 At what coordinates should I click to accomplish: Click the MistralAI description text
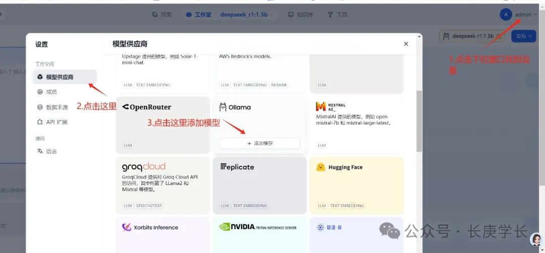coord(354,120)
